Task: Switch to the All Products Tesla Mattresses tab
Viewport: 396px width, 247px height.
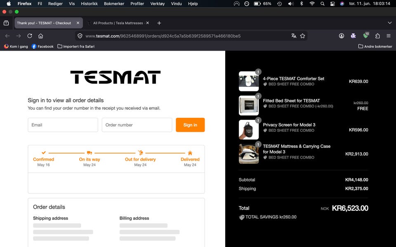Action: (x=118, y=23)
